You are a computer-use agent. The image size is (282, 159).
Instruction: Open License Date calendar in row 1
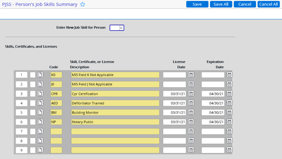(191, 75)
